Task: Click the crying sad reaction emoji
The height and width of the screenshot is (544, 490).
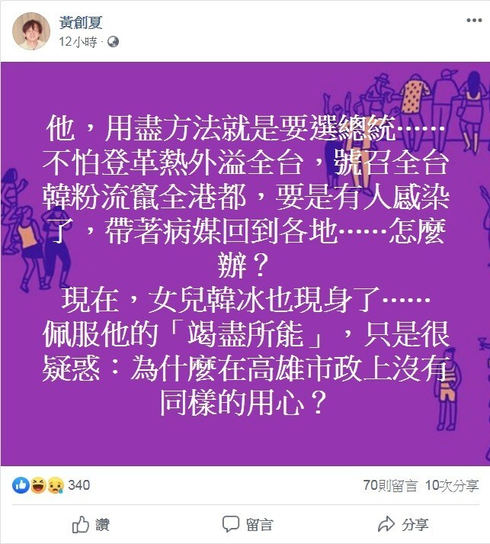Action: tap(56, 485)
